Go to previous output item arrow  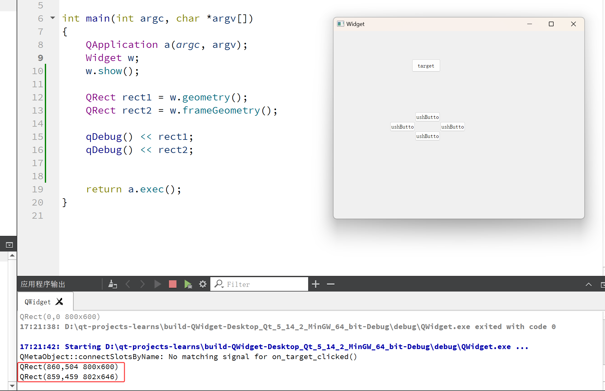click(128, 284)
